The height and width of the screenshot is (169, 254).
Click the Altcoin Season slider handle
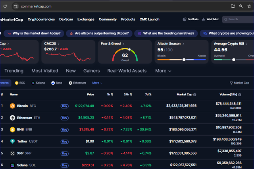click(184, 60)
